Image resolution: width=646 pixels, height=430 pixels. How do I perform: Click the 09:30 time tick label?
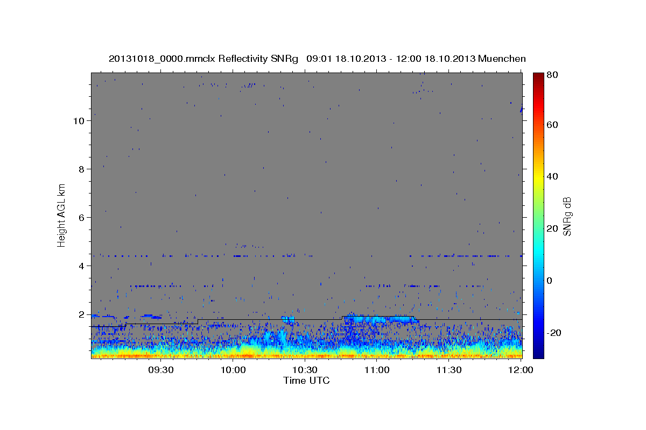pyautogui.click(x=160, y=370)
